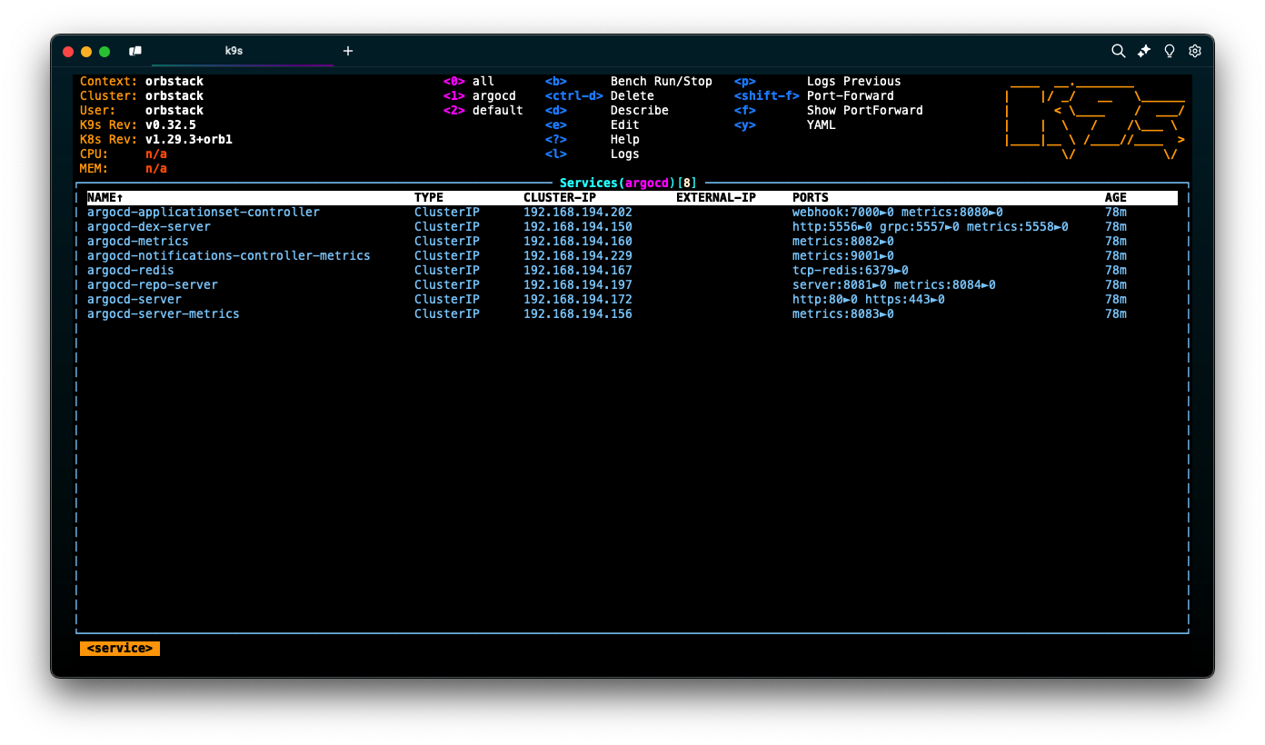Click the K9s Rev value v0.32.5
The image size is (1265, 745).
pos(171,124)
